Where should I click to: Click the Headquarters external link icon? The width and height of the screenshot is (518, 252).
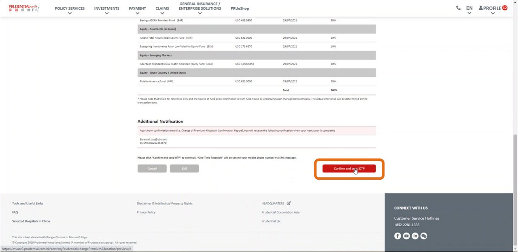[x=289, y=203]
